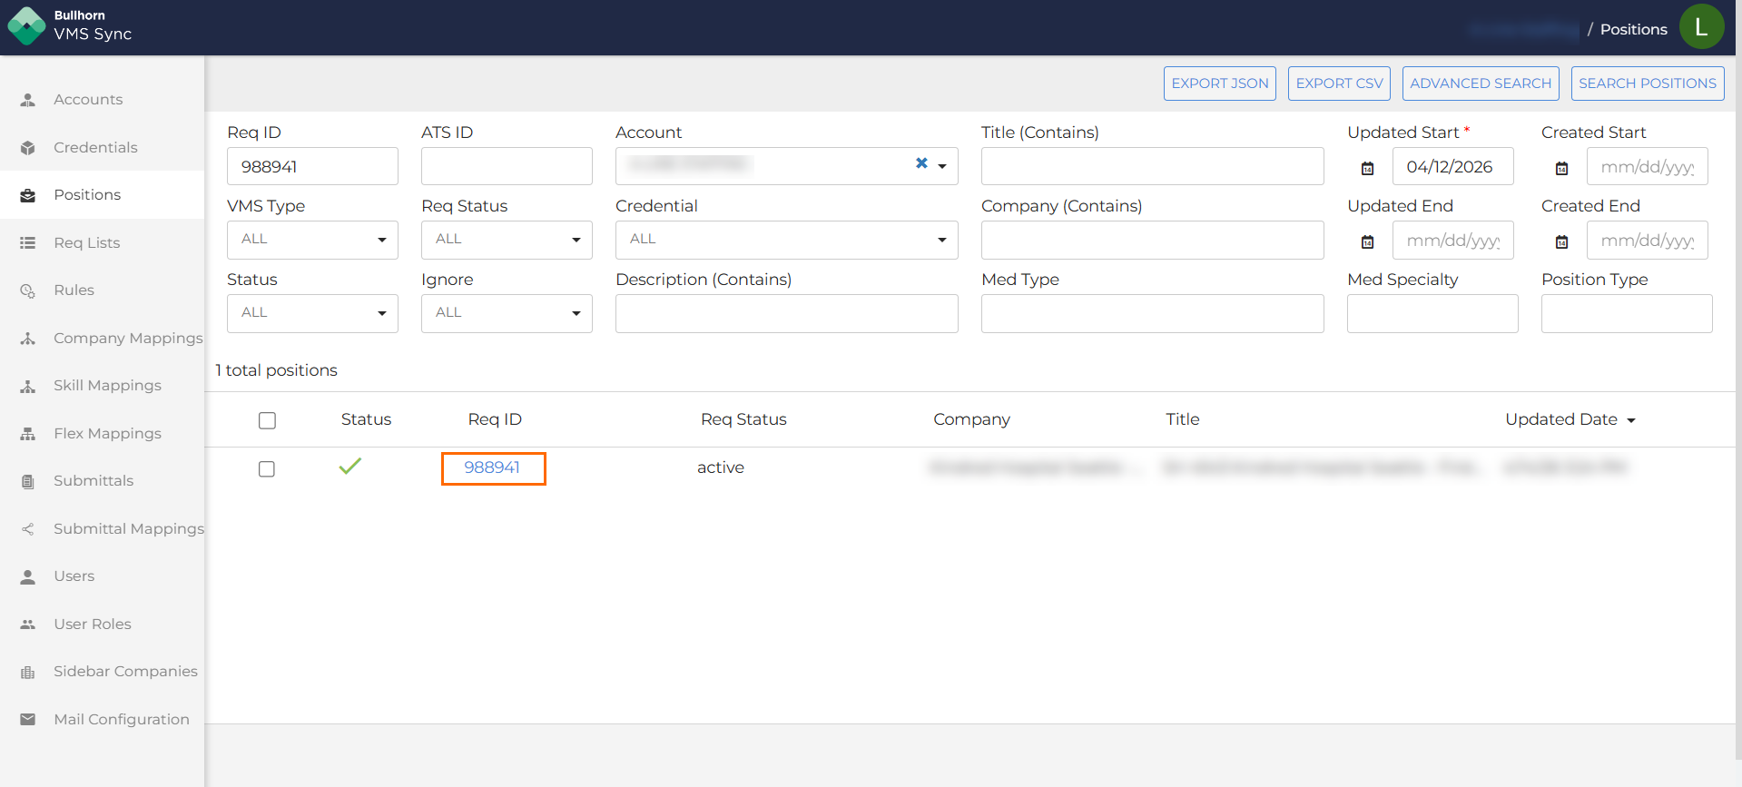The image size is (1742, 787).
Task: Open the Req Status filter dropdown
Action: coord(507,240)
